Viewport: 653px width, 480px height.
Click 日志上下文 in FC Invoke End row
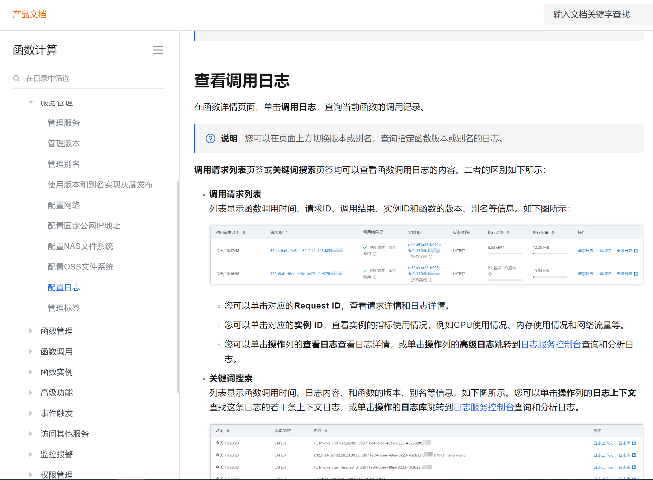603,443
